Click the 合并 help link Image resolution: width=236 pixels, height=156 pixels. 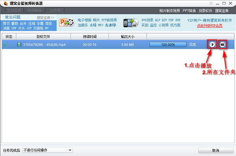tap(23, 24)
